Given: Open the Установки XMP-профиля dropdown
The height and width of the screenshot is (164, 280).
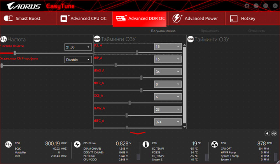Looking at the screenshot, I should tap(78, 60).
